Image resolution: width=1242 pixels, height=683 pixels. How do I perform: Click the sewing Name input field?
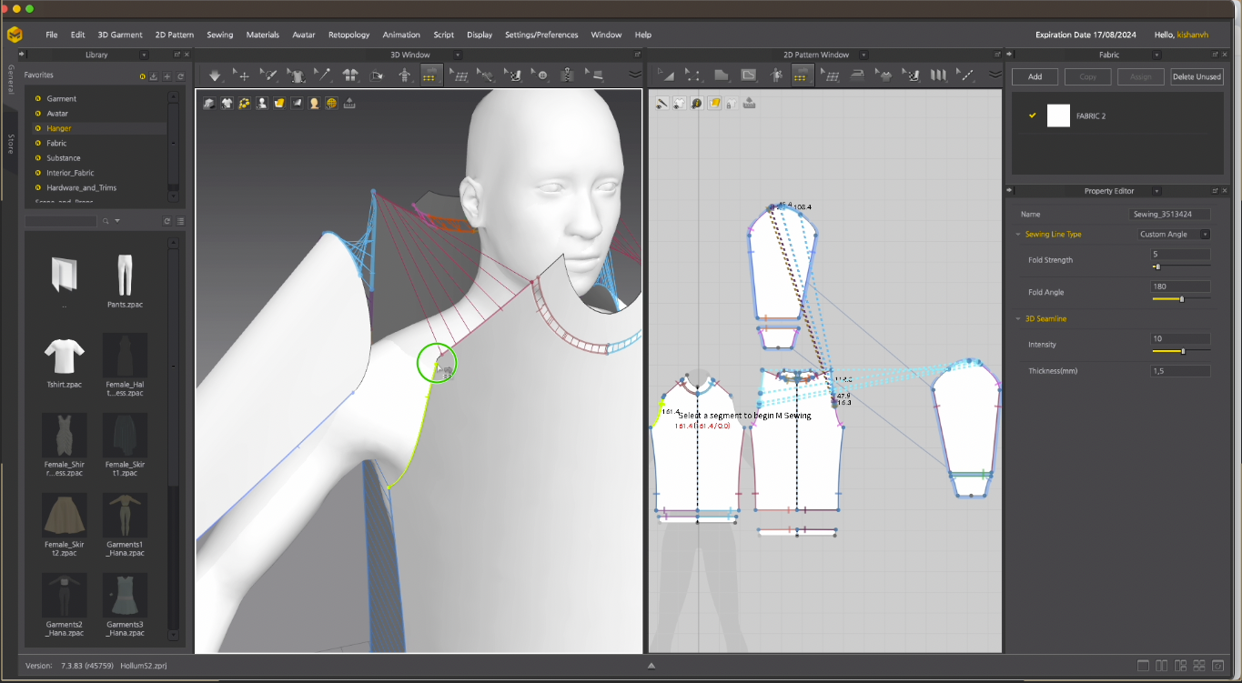click(x=1169, y=215)
